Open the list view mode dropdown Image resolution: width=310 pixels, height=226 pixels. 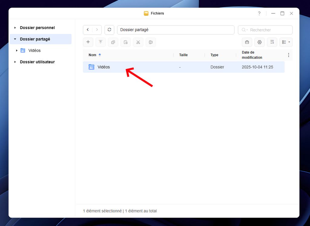[x=286, y=42]
